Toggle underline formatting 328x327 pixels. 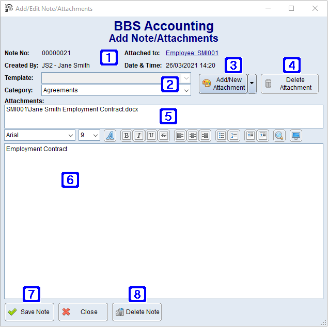coord(151,136)
